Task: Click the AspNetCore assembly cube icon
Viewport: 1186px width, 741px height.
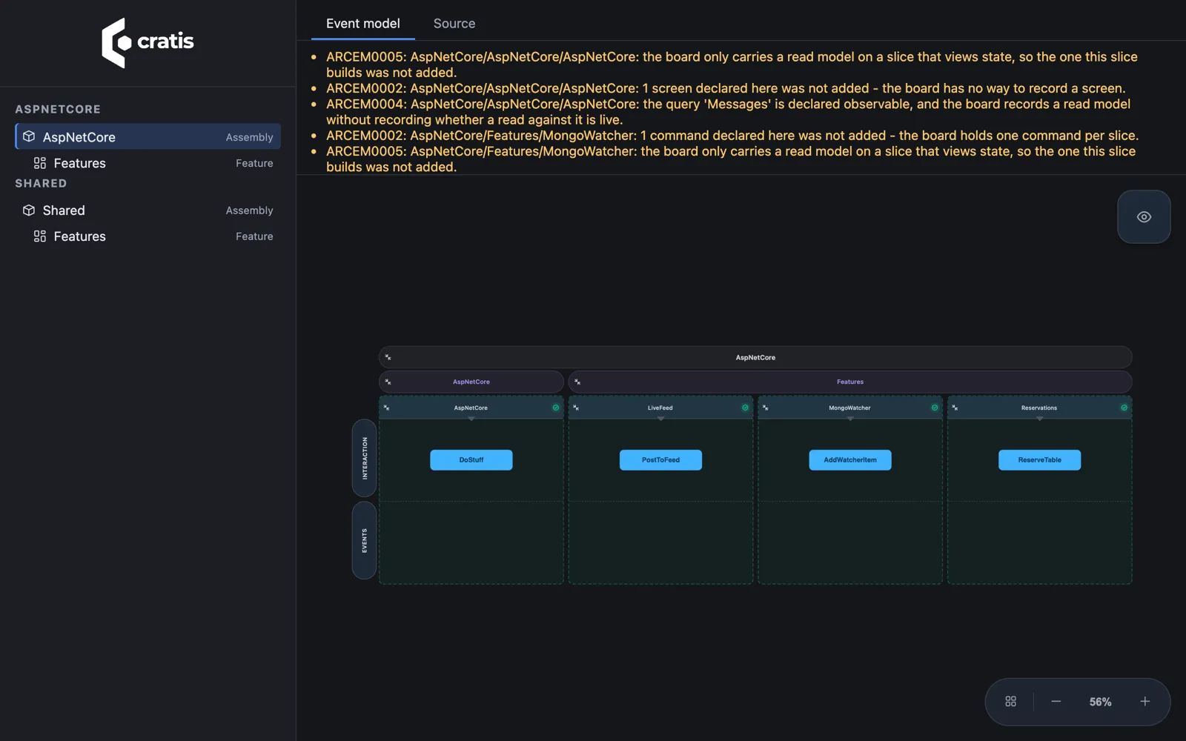Action: click(29, 136)
